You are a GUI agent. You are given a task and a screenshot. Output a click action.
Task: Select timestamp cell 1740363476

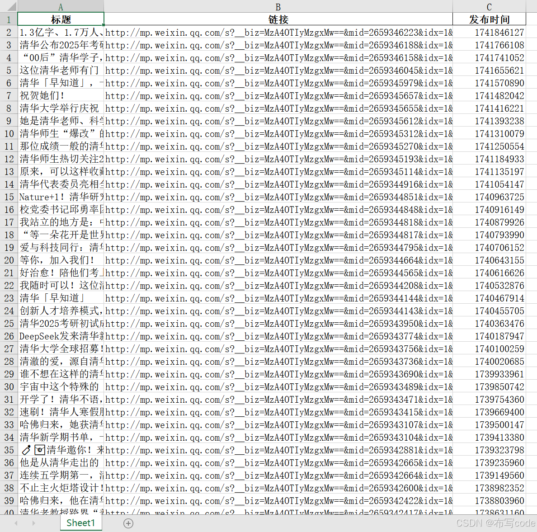click(489, 323)
